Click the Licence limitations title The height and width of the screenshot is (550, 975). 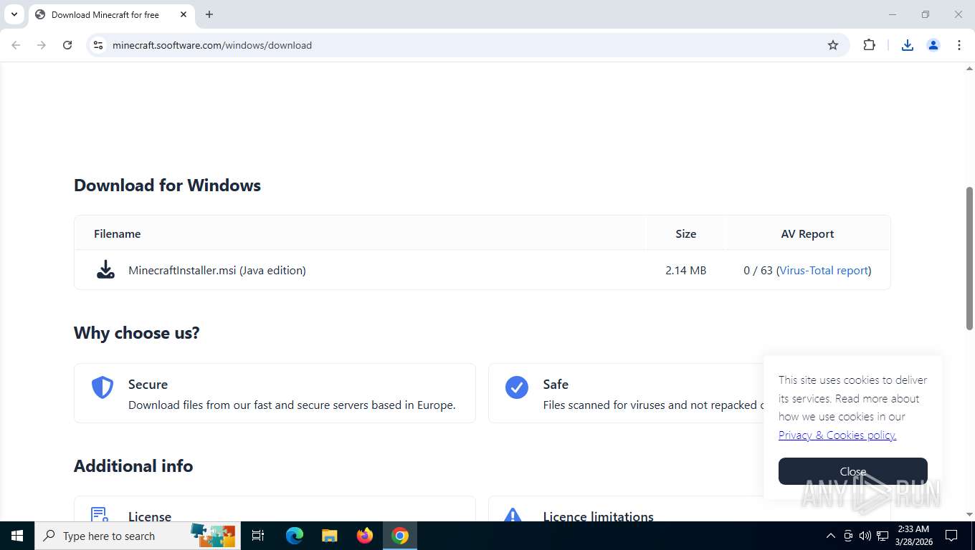coord(598,516)
